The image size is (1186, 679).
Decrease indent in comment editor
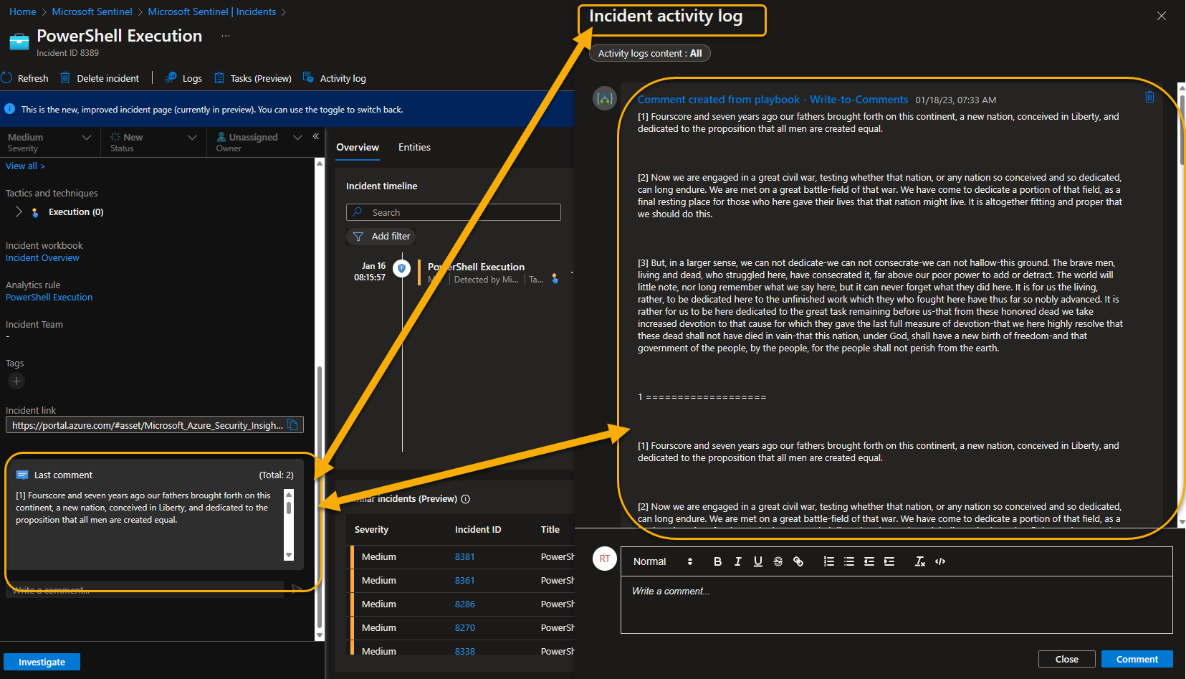pyautogui.click(x=869, y=561)
